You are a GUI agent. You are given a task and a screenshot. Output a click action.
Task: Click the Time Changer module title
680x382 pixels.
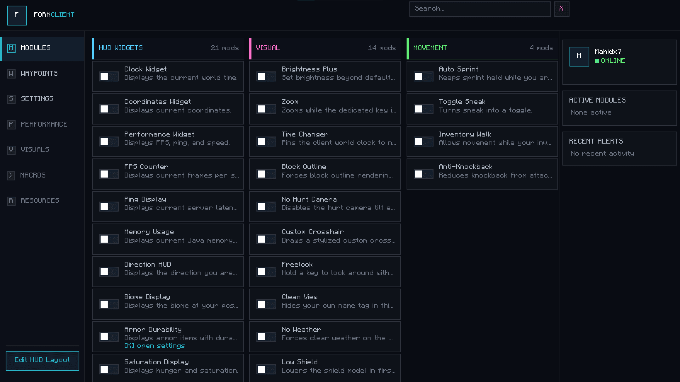(305, 134)
